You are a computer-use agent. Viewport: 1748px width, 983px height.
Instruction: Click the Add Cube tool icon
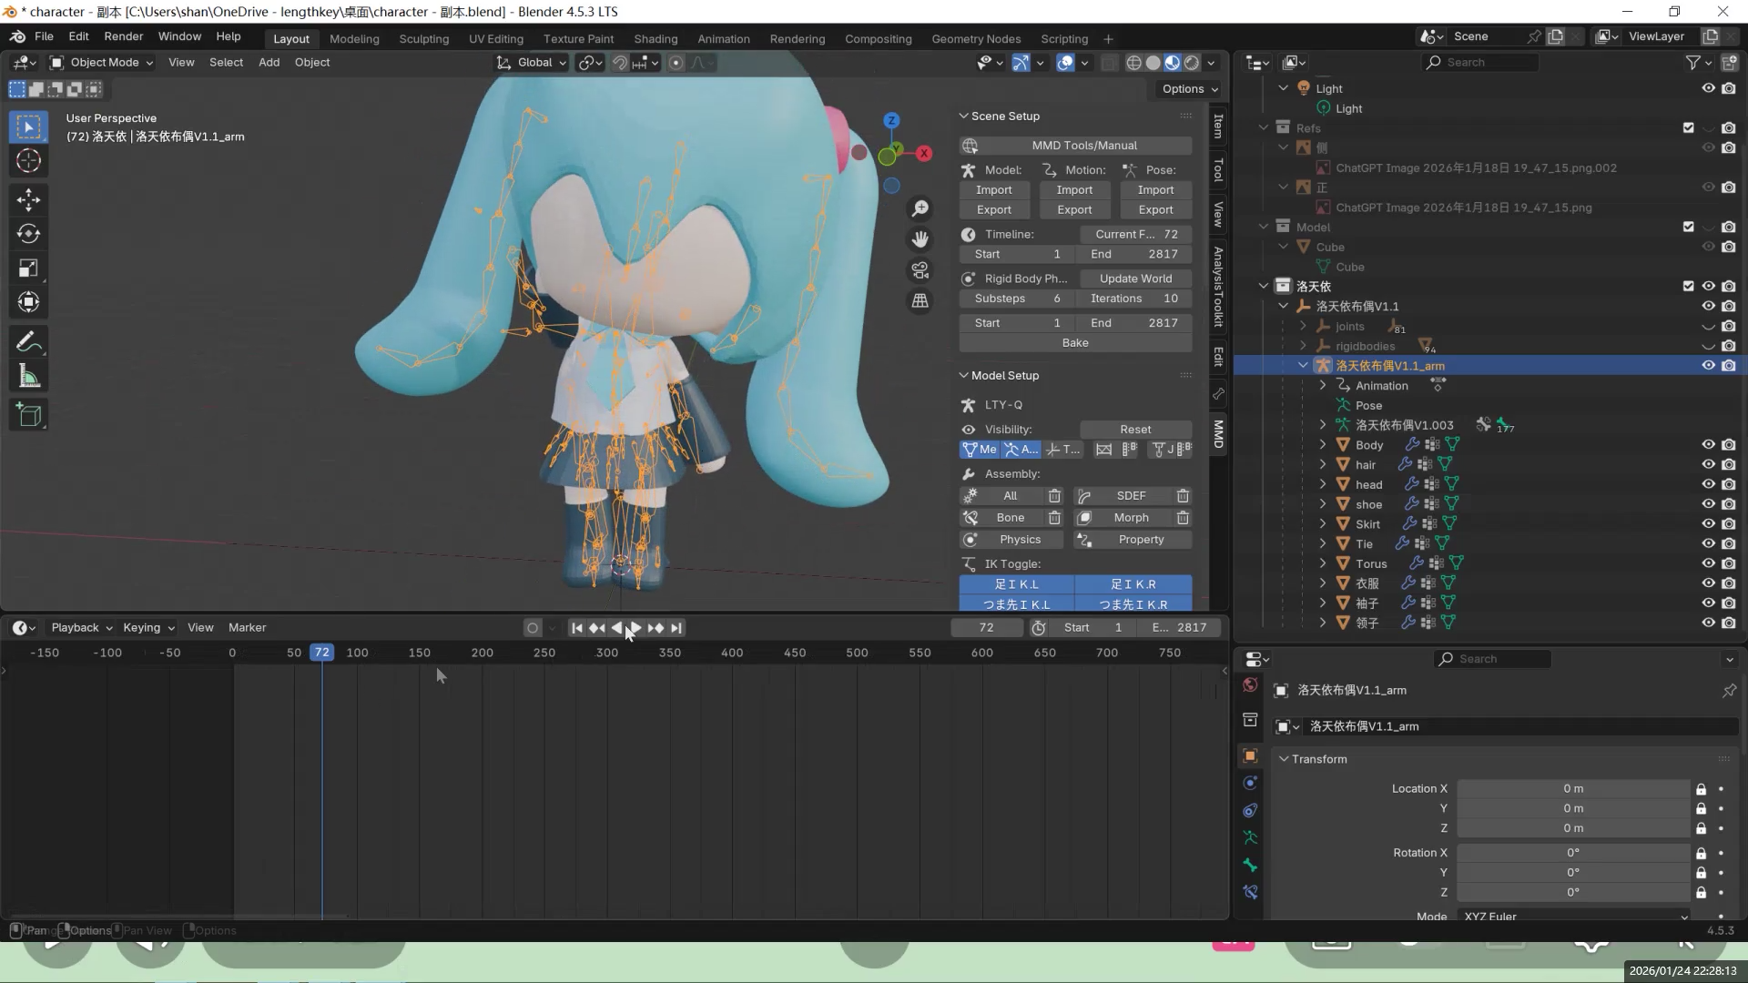coord(28,416)
